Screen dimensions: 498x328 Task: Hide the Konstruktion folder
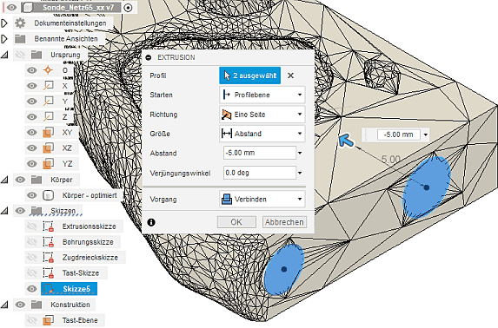(x=20, y=305)
